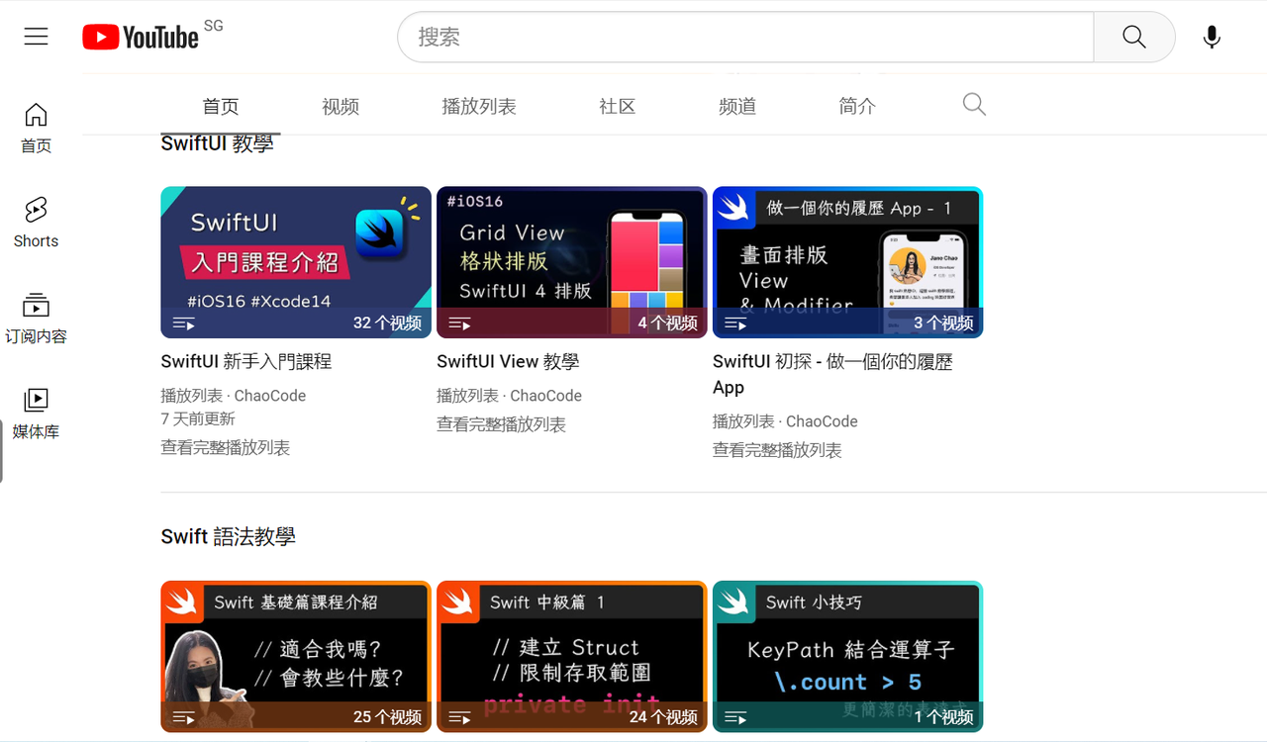
Task: Click the 25 个视频 count label
Action: point(387,717)
